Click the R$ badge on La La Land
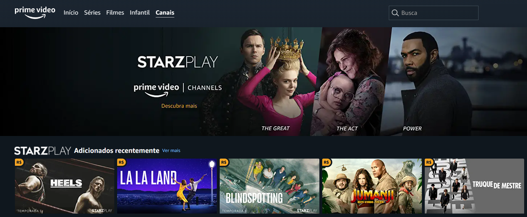This screenshot has height=217, width=527. click(121, 162)
